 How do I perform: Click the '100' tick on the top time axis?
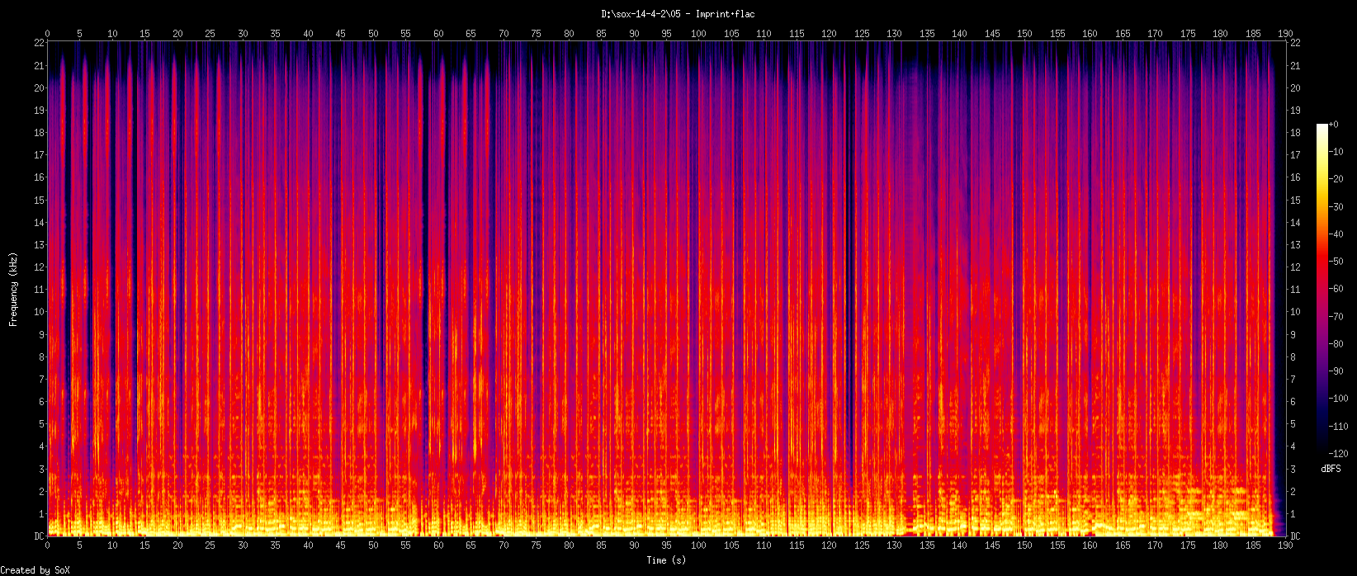pyautogui.click(x=699, y=34)
